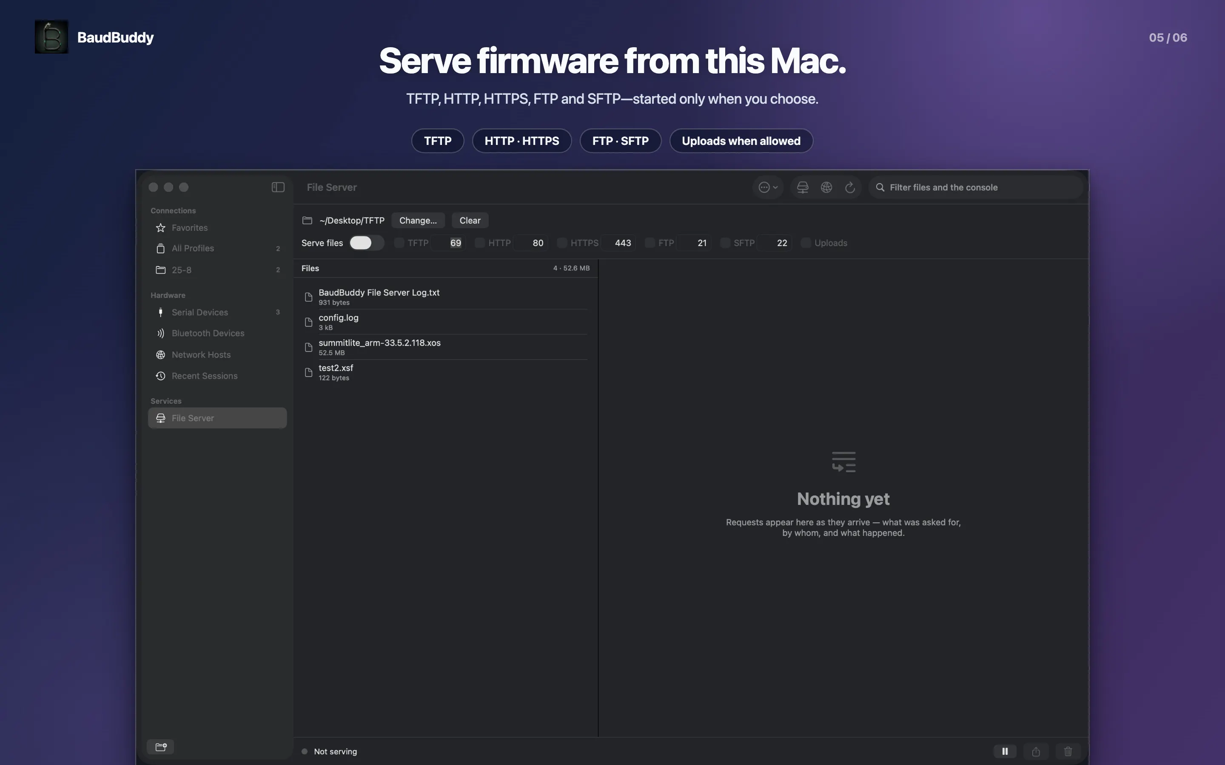Enable the Uploads checkbox
1225x765 pixels.
pos(805,243)
